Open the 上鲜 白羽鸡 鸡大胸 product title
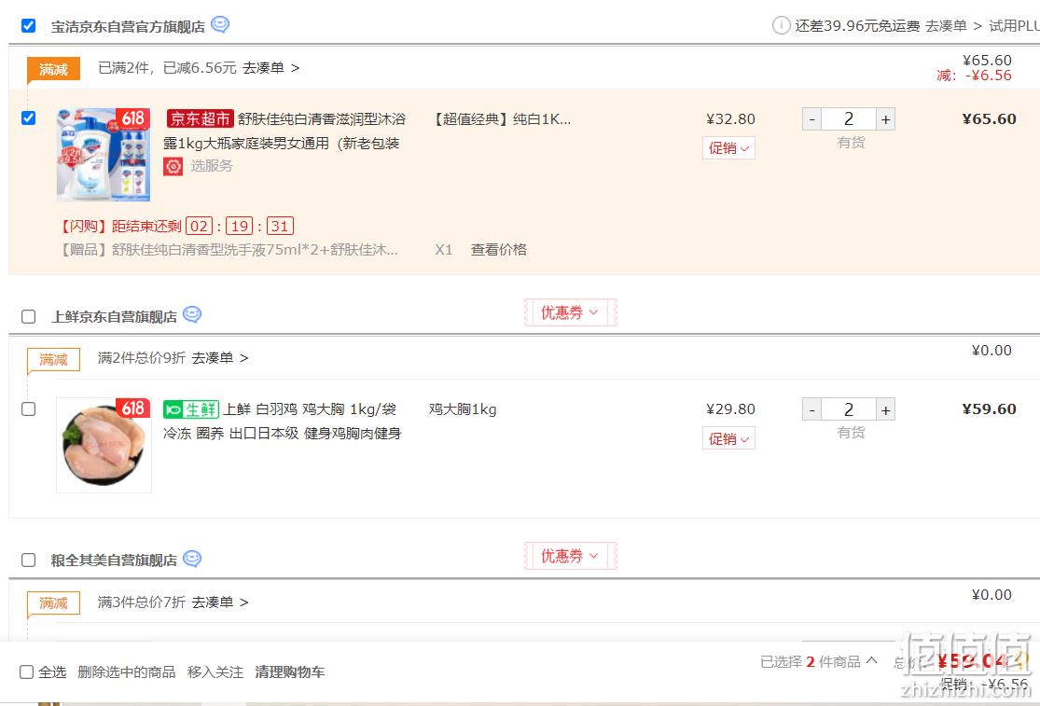The image size is (1040, 706). [283, 421]
